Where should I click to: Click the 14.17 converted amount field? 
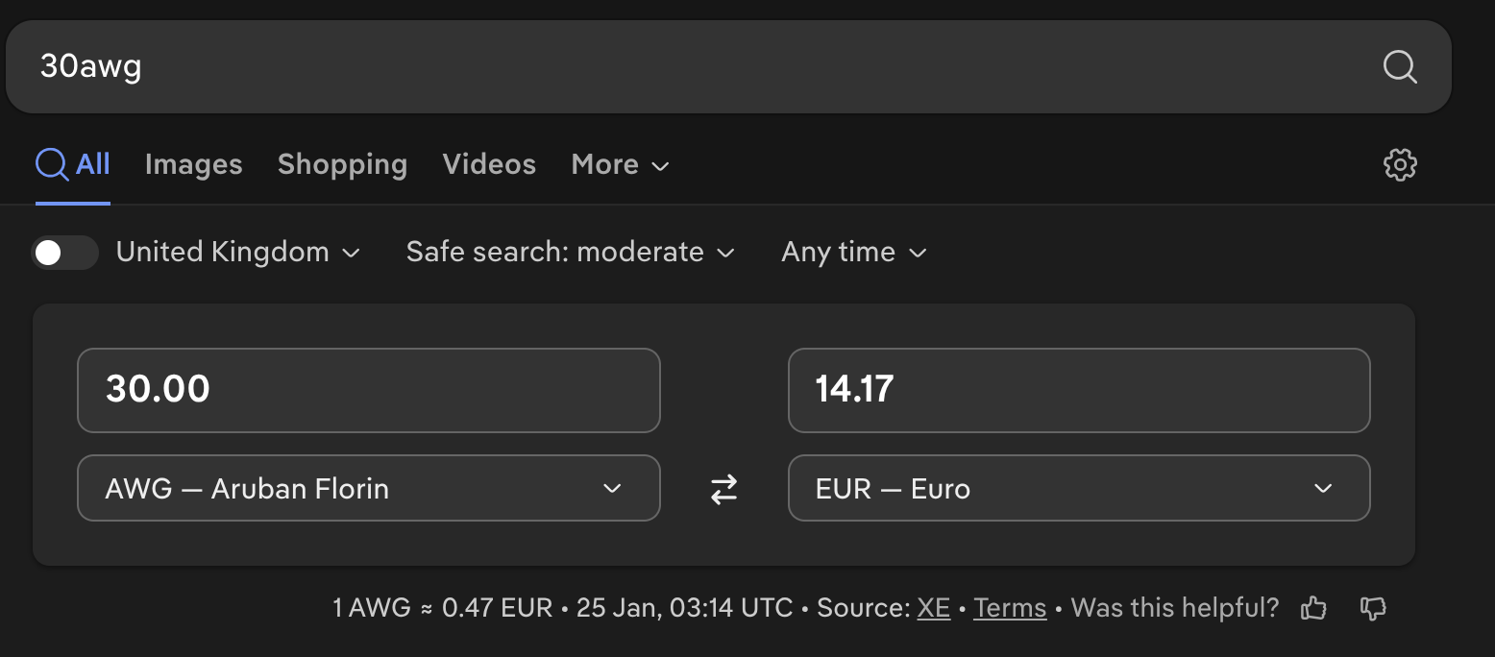pyautogui.click(x=1078, y=390)
